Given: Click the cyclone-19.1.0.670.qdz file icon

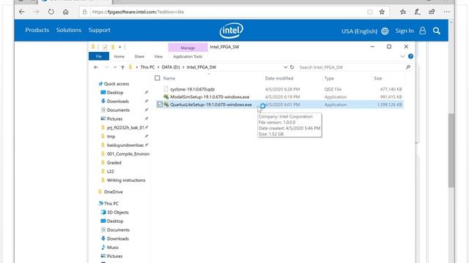Looking at the screenshot, I should (166, 89).
